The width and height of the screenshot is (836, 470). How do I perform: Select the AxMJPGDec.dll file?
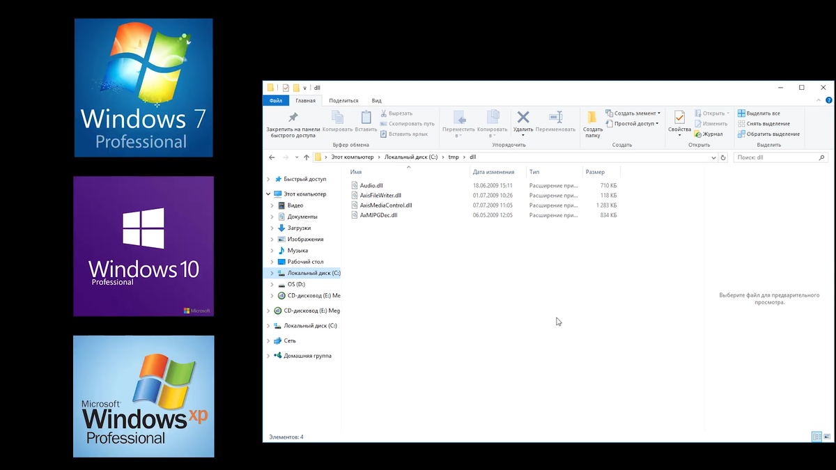point(378,215)
